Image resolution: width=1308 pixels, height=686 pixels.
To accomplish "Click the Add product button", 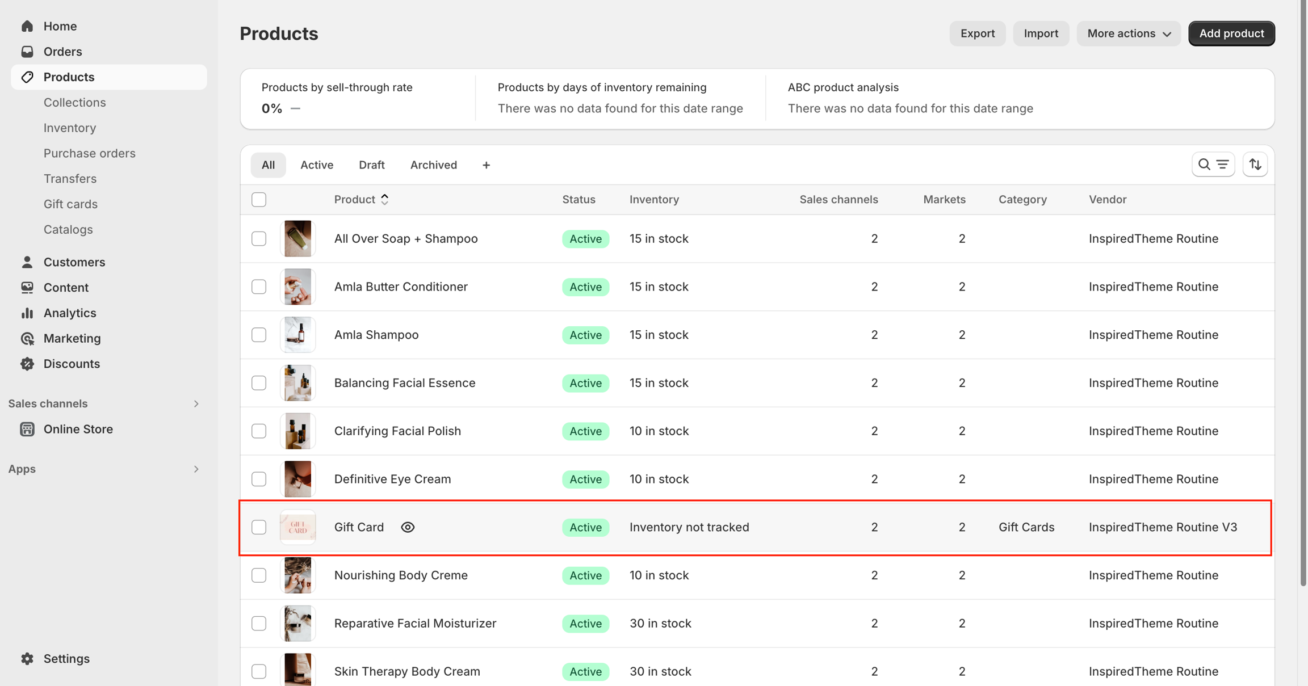I will [1231, 33].
